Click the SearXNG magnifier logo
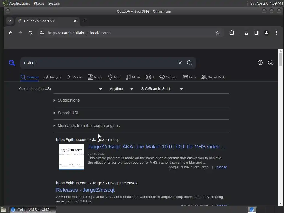Image resolution: width=284 pixels, height=213 pixels. (x=12, y=63)
